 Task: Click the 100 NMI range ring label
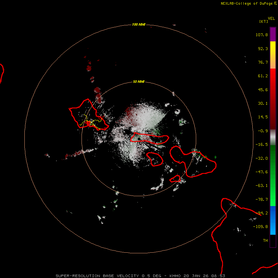[x=139, y=24]
